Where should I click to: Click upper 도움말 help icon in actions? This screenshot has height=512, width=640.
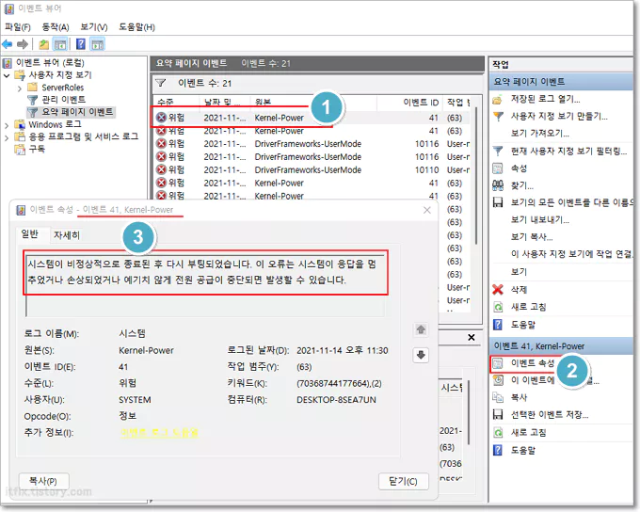[x=498, y=325]
